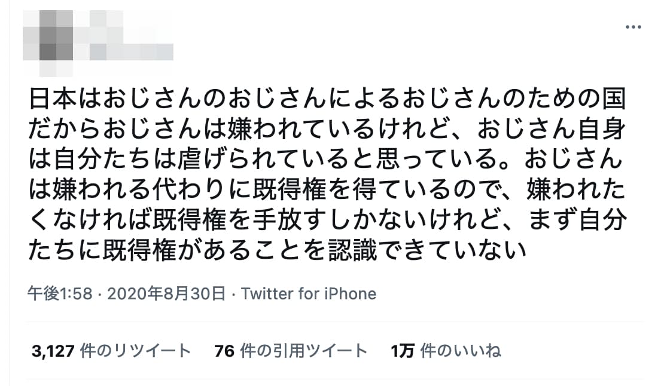Click the 件の引用ツイート label
The width and height of the screenshot is (658, 386).
pyautogui.click(x=303, y=351)
